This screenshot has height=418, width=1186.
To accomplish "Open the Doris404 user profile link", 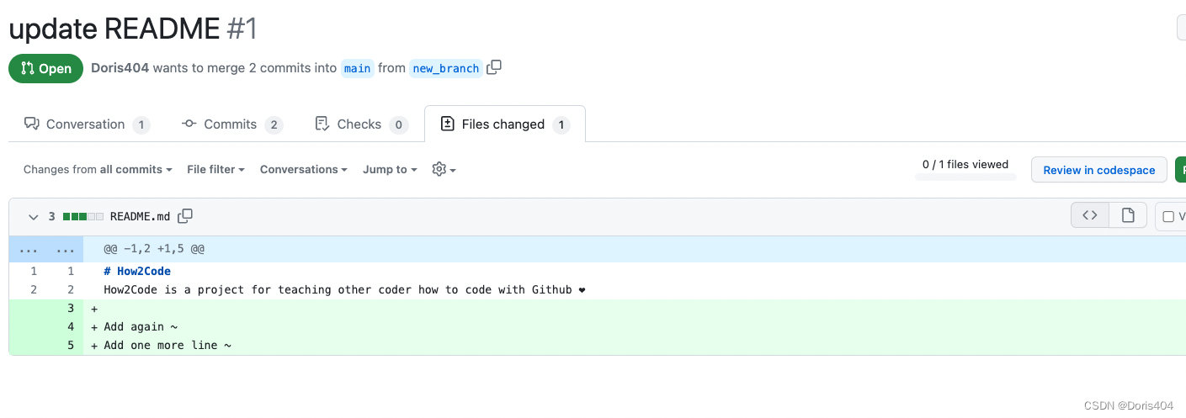I will coord(120,68).
